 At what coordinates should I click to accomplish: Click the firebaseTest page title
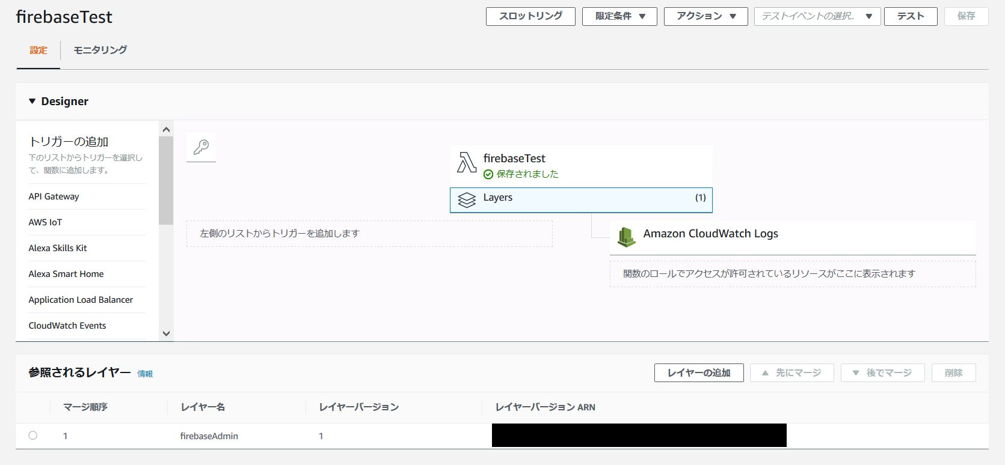(64, 17)
